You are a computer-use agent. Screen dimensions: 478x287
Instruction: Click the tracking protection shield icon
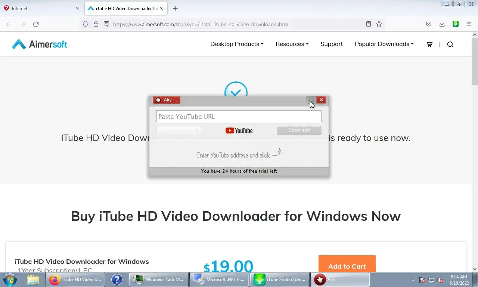(86, 24)
